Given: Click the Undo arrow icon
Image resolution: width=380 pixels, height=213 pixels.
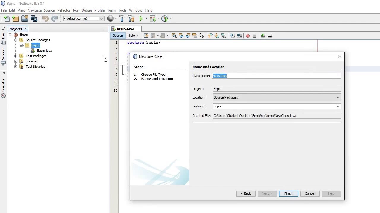Looking at the screenshot, I should [45, 18].
